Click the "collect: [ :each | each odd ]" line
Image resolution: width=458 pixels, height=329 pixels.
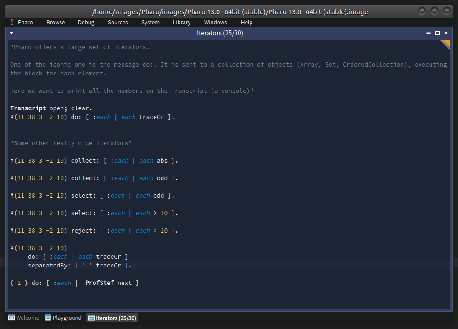pos(94,178)
